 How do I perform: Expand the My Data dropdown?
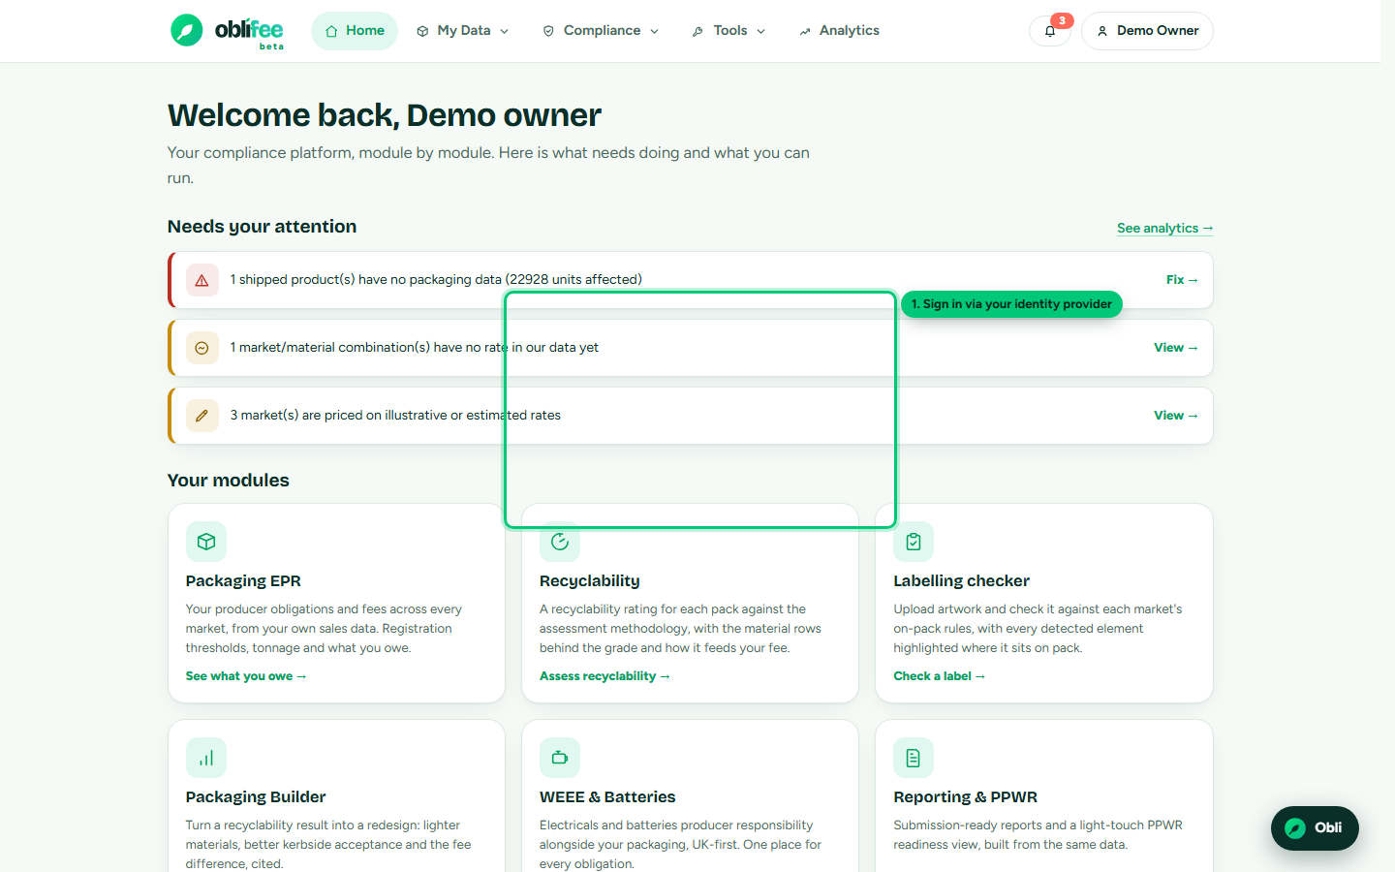click(x=463, y=31)
